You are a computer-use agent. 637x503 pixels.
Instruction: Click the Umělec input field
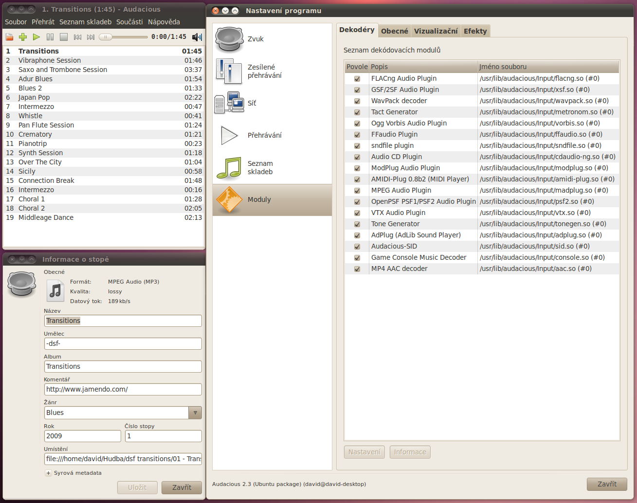pos(123,343)
